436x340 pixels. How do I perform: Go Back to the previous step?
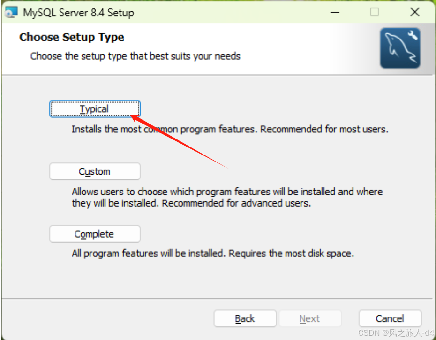(245, 318)
